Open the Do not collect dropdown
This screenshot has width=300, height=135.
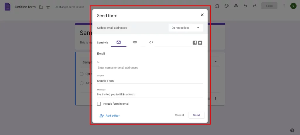[185, 28]
